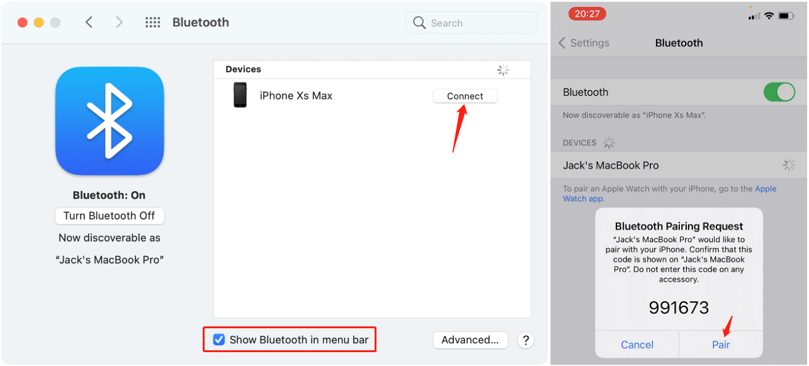Connect to iPhone Xs Max
This screenshot has width=809, height=366.
coord(465,96)
